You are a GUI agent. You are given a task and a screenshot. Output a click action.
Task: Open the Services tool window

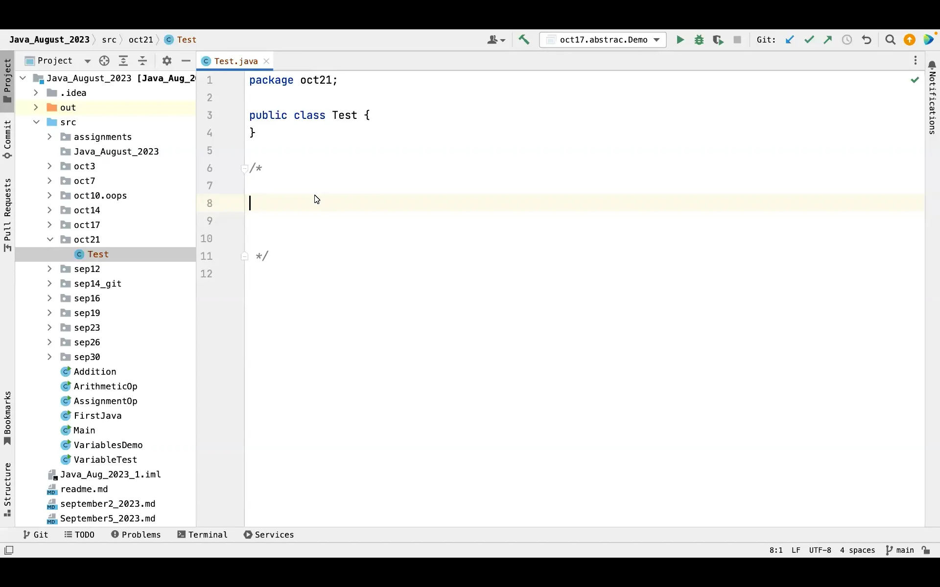[268, 535]
